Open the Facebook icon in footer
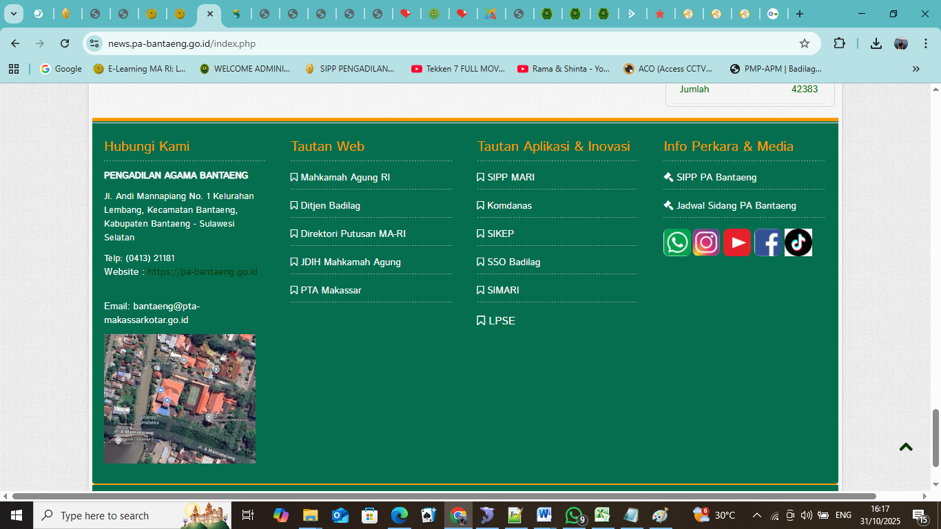 click(767, 242)
